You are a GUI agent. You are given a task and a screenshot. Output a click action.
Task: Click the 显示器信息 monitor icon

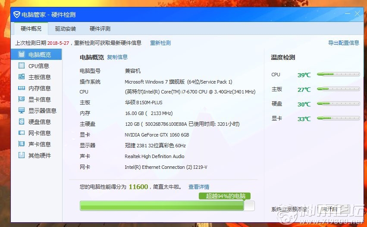pos(22,110)
